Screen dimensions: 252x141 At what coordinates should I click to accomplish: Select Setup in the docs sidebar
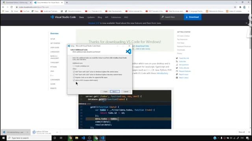click(52, 39)
